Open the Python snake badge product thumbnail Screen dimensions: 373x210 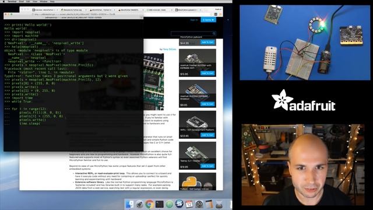point(198,181)
